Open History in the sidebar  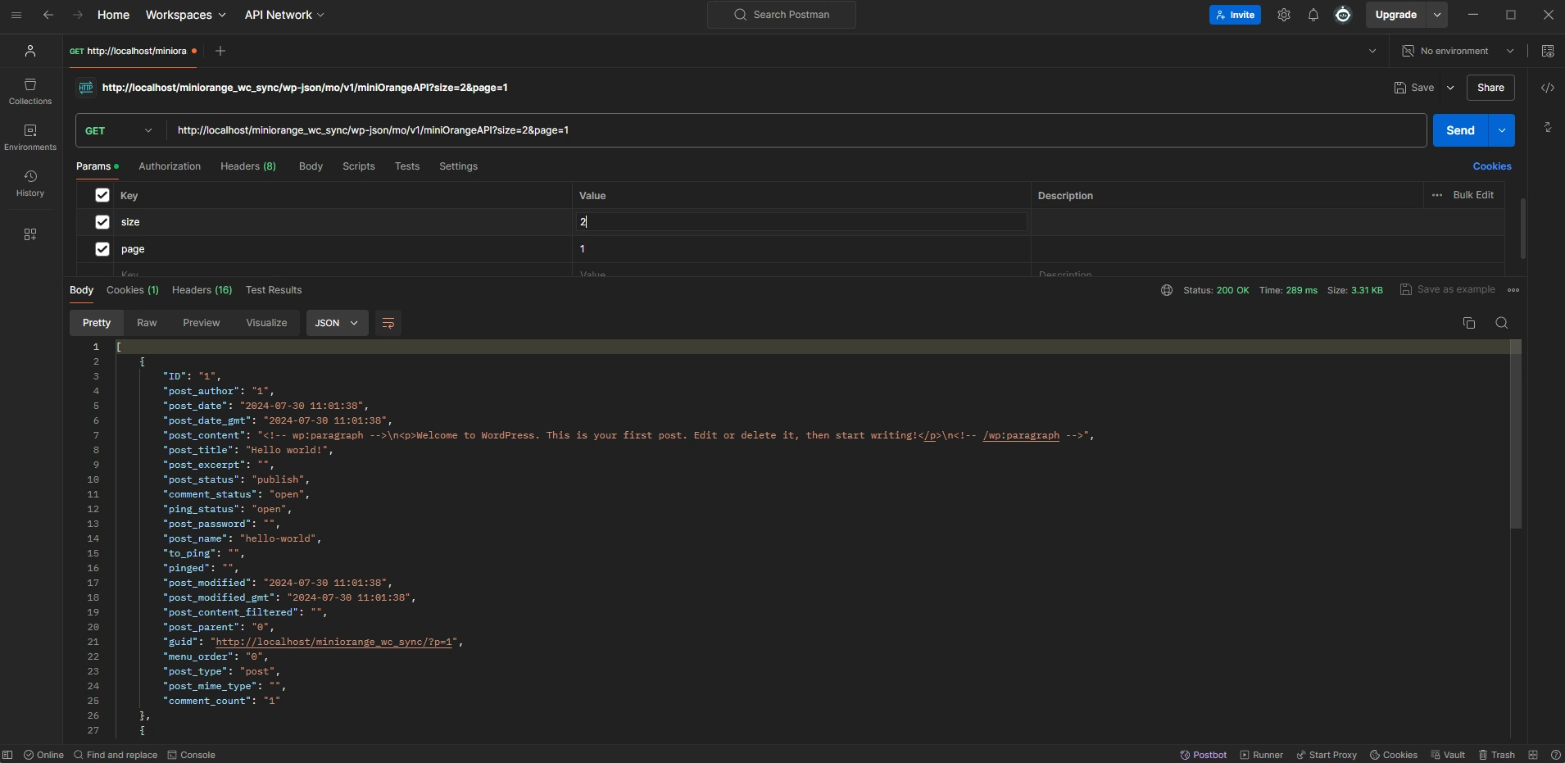30,184
